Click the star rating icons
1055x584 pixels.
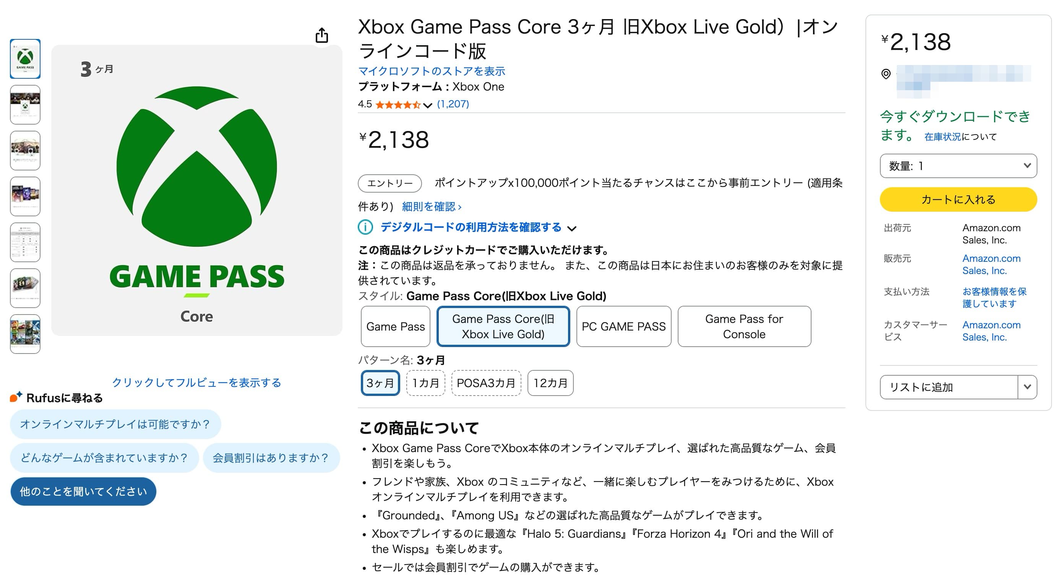coord(397,105)
